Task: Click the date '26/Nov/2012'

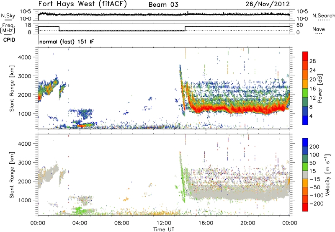Action: [268, 4]
